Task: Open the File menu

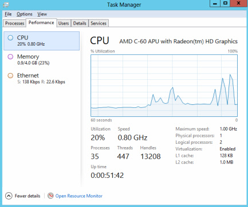Action: point(8,14)
